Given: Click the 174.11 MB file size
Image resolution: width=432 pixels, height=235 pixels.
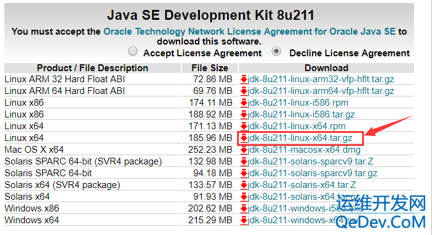Looking at the screenshot, I should [x=211, y=103].
